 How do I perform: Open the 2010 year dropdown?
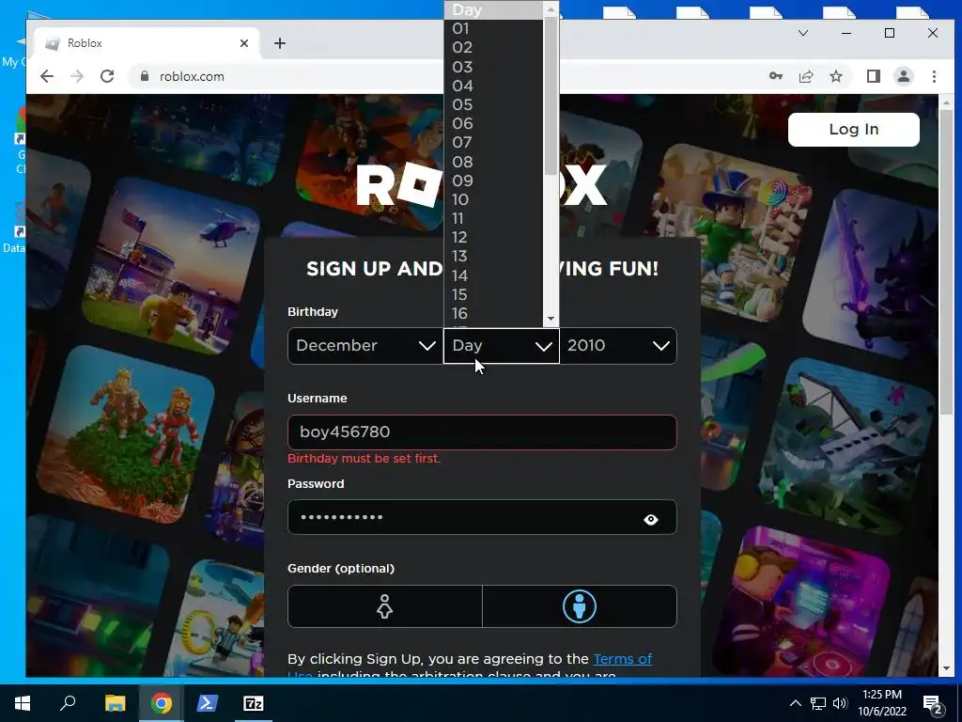[618, 346]
